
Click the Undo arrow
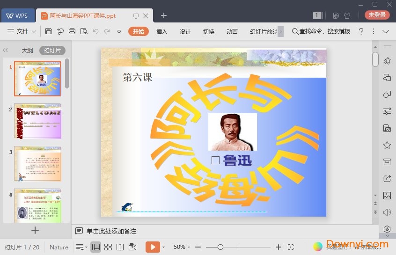pos(95,31)
